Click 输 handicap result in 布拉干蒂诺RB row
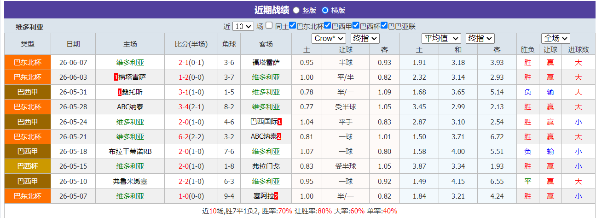 pos(550,151)
